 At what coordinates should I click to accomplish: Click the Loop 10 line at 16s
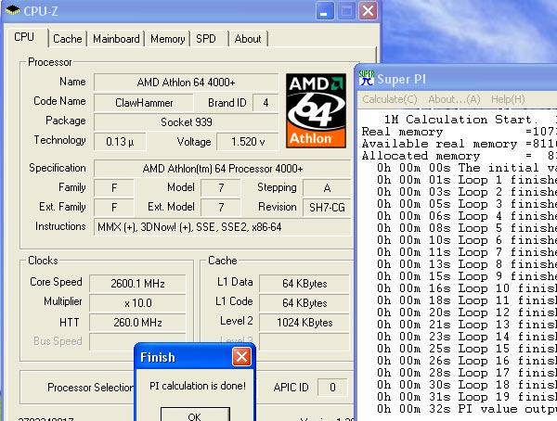[467, 288]
